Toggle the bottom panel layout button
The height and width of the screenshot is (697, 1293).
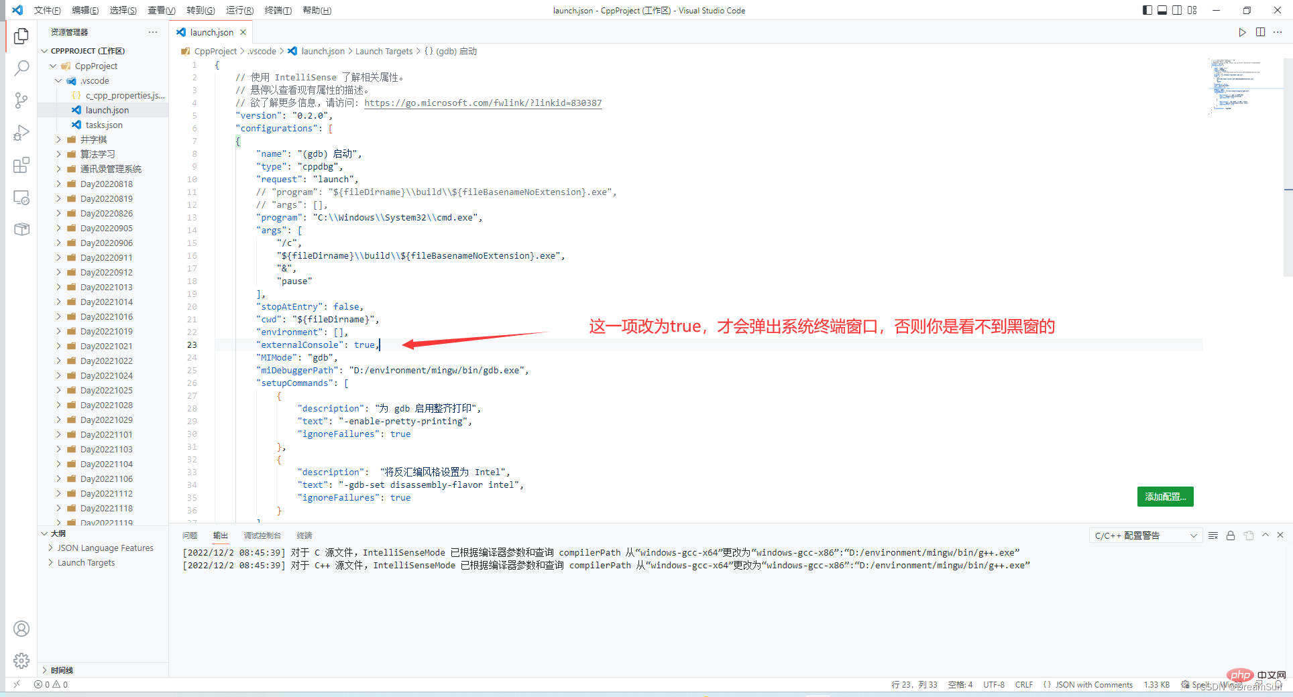1162,10
